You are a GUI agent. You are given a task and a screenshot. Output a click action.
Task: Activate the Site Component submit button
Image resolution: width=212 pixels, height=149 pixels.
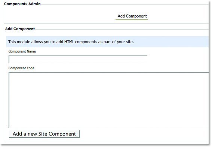[x=44, y=134]
